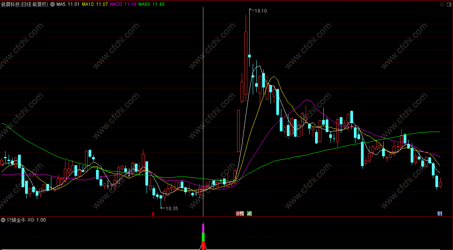Viewport: 453px width, 250px height.
Task: Select the stock title 新晨科技(日线.前复权)
Action: click(25, 4)
